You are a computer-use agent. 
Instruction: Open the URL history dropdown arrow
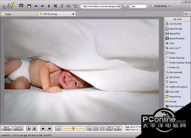(x=120, y=6)
